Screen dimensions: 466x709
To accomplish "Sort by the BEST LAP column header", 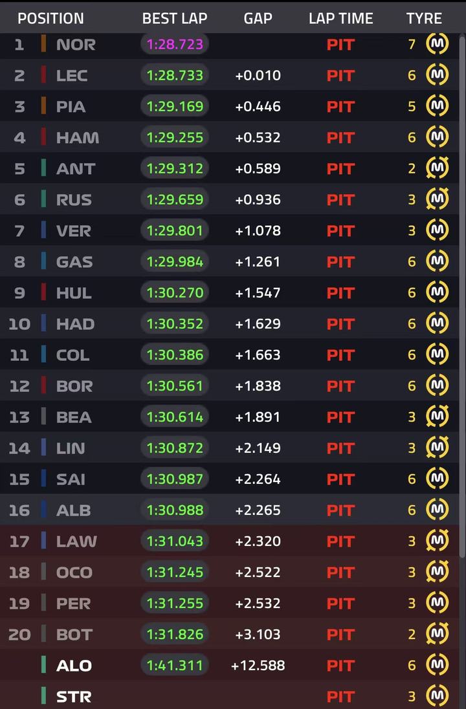I will click(x=175, y=18).
